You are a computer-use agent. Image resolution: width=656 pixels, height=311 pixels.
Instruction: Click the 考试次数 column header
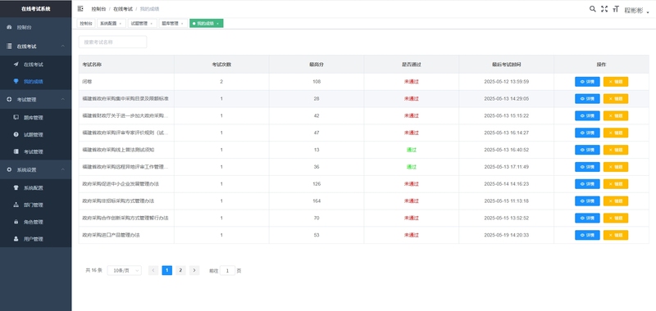pos(221,65)
